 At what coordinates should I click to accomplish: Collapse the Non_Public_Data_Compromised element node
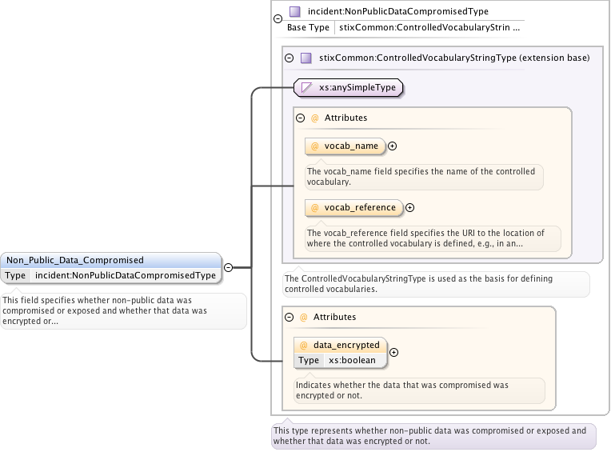pos(228,268)
